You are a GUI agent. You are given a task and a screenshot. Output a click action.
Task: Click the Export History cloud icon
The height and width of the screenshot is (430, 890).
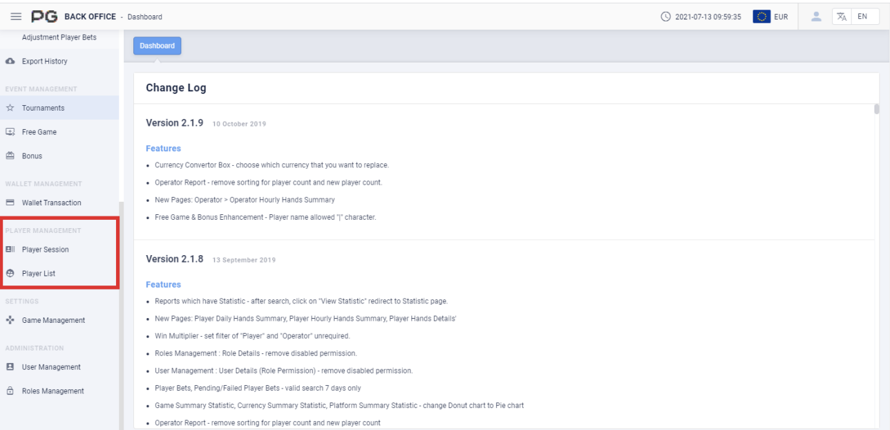click(x=10, y=62)
